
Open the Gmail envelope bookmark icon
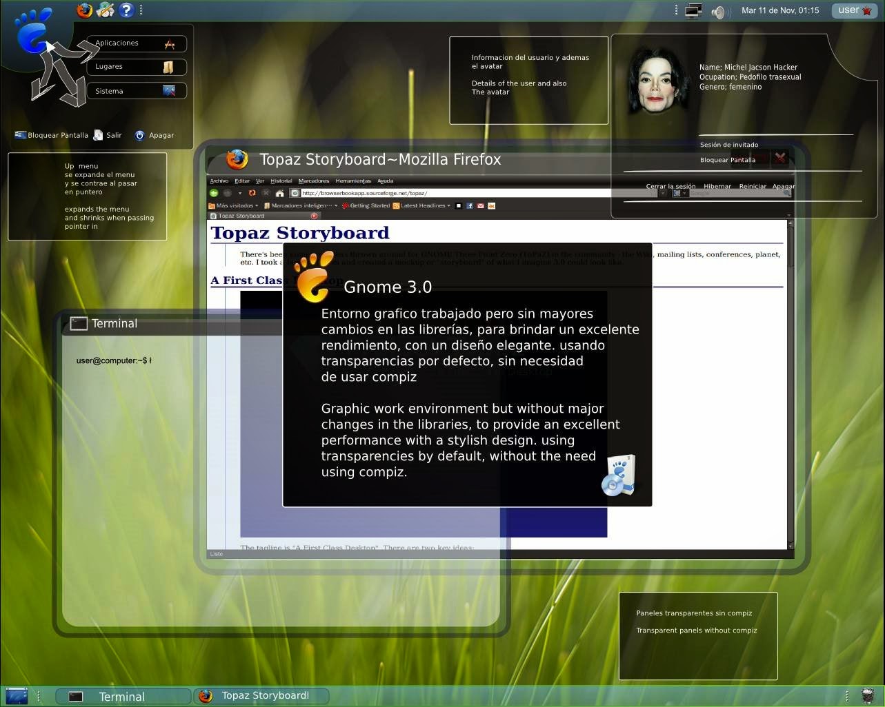tap(481, 205)
